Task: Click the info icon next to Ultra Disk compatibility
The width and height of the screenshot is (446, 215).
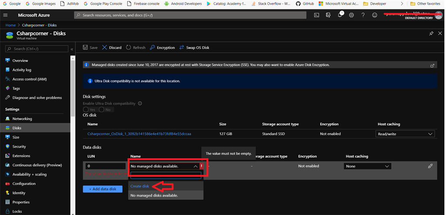Action: 140,104
